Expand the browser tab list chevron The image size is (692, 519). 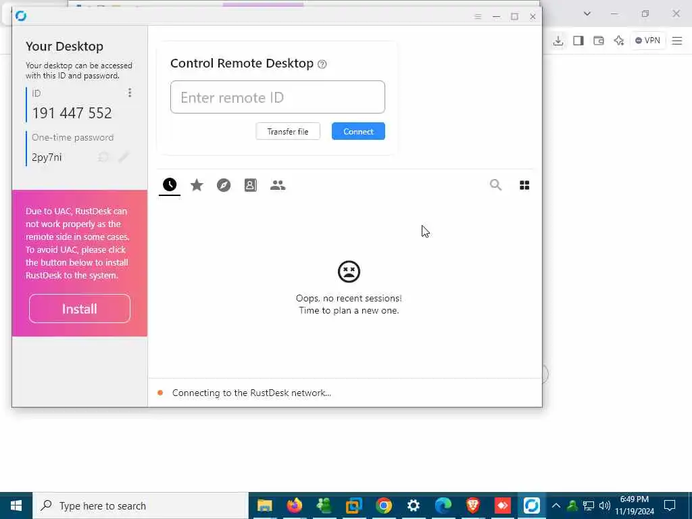coord(587,14)
